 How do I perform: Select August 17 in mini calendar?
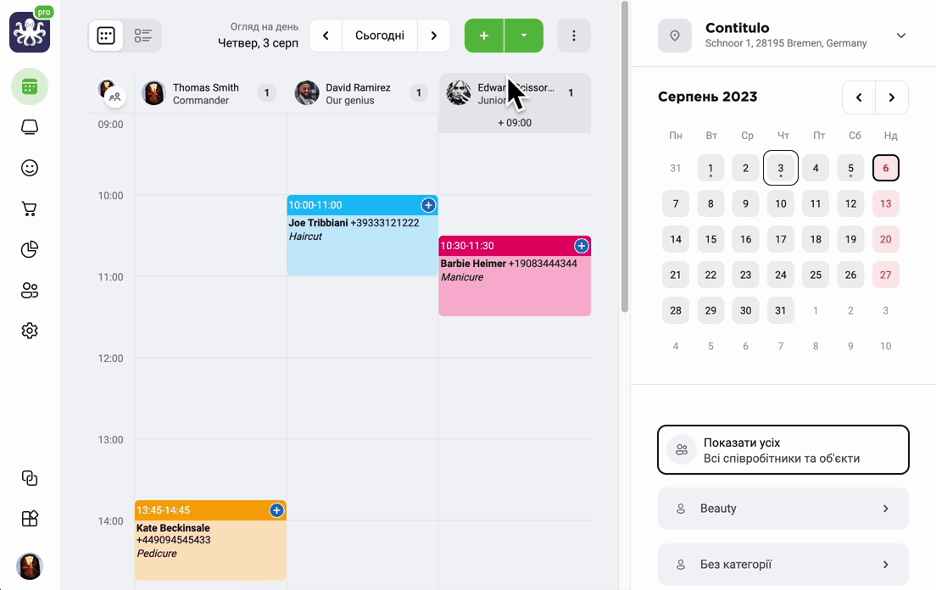click(780, 239)
